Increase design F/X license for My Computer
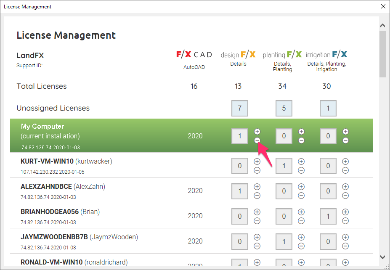 point(257,132)
